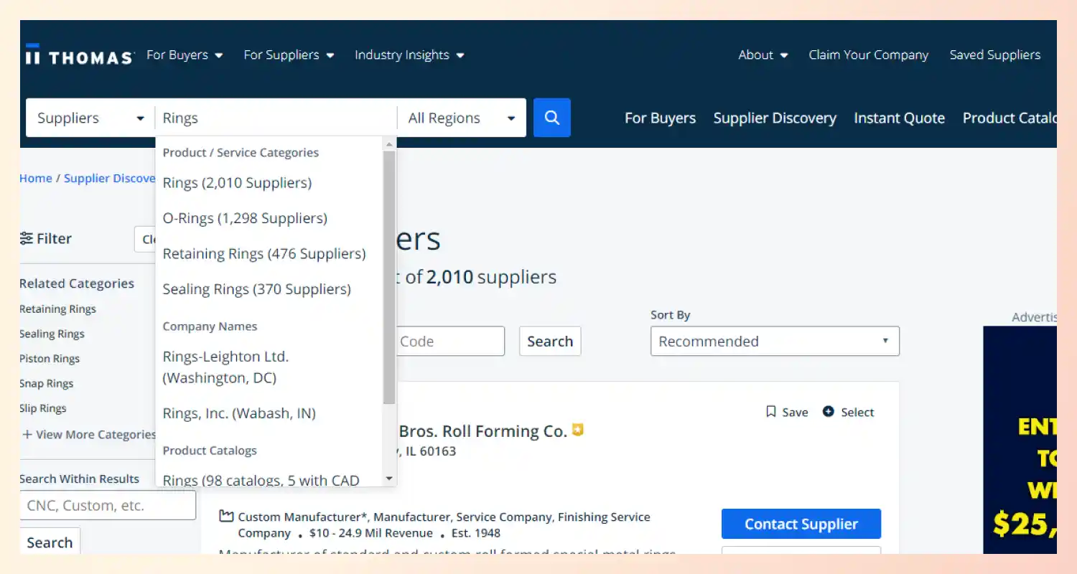Select Rings (98 catalogs) product catalog suggestion
Viewport: 1077px width, 574px height.
pos(261,480)
